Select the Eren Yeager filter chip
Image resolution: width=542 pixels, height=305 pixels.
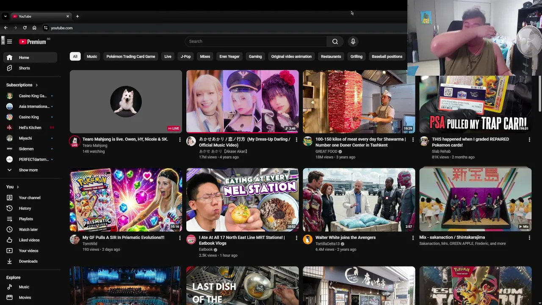[x=230, y=56]
